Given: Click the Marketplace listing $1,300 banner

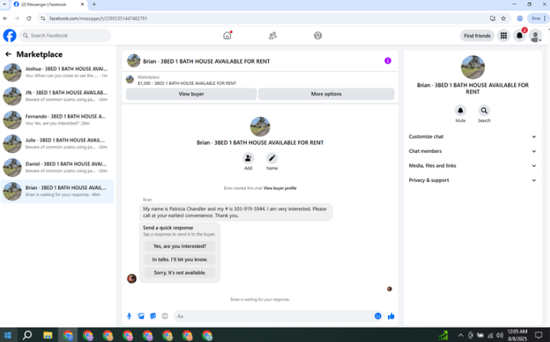Looking at the screenshot, I should coord(260,80).
